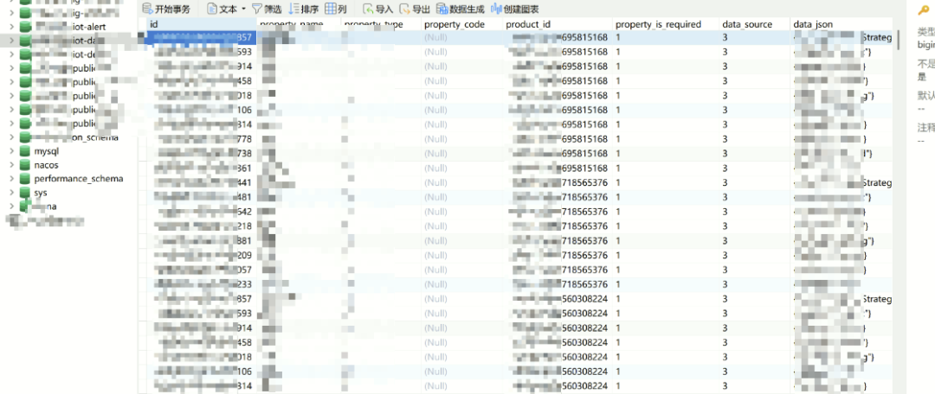The image size is (935, 394).
Task: Click the 导入 import icon
Action: point(369,9)
